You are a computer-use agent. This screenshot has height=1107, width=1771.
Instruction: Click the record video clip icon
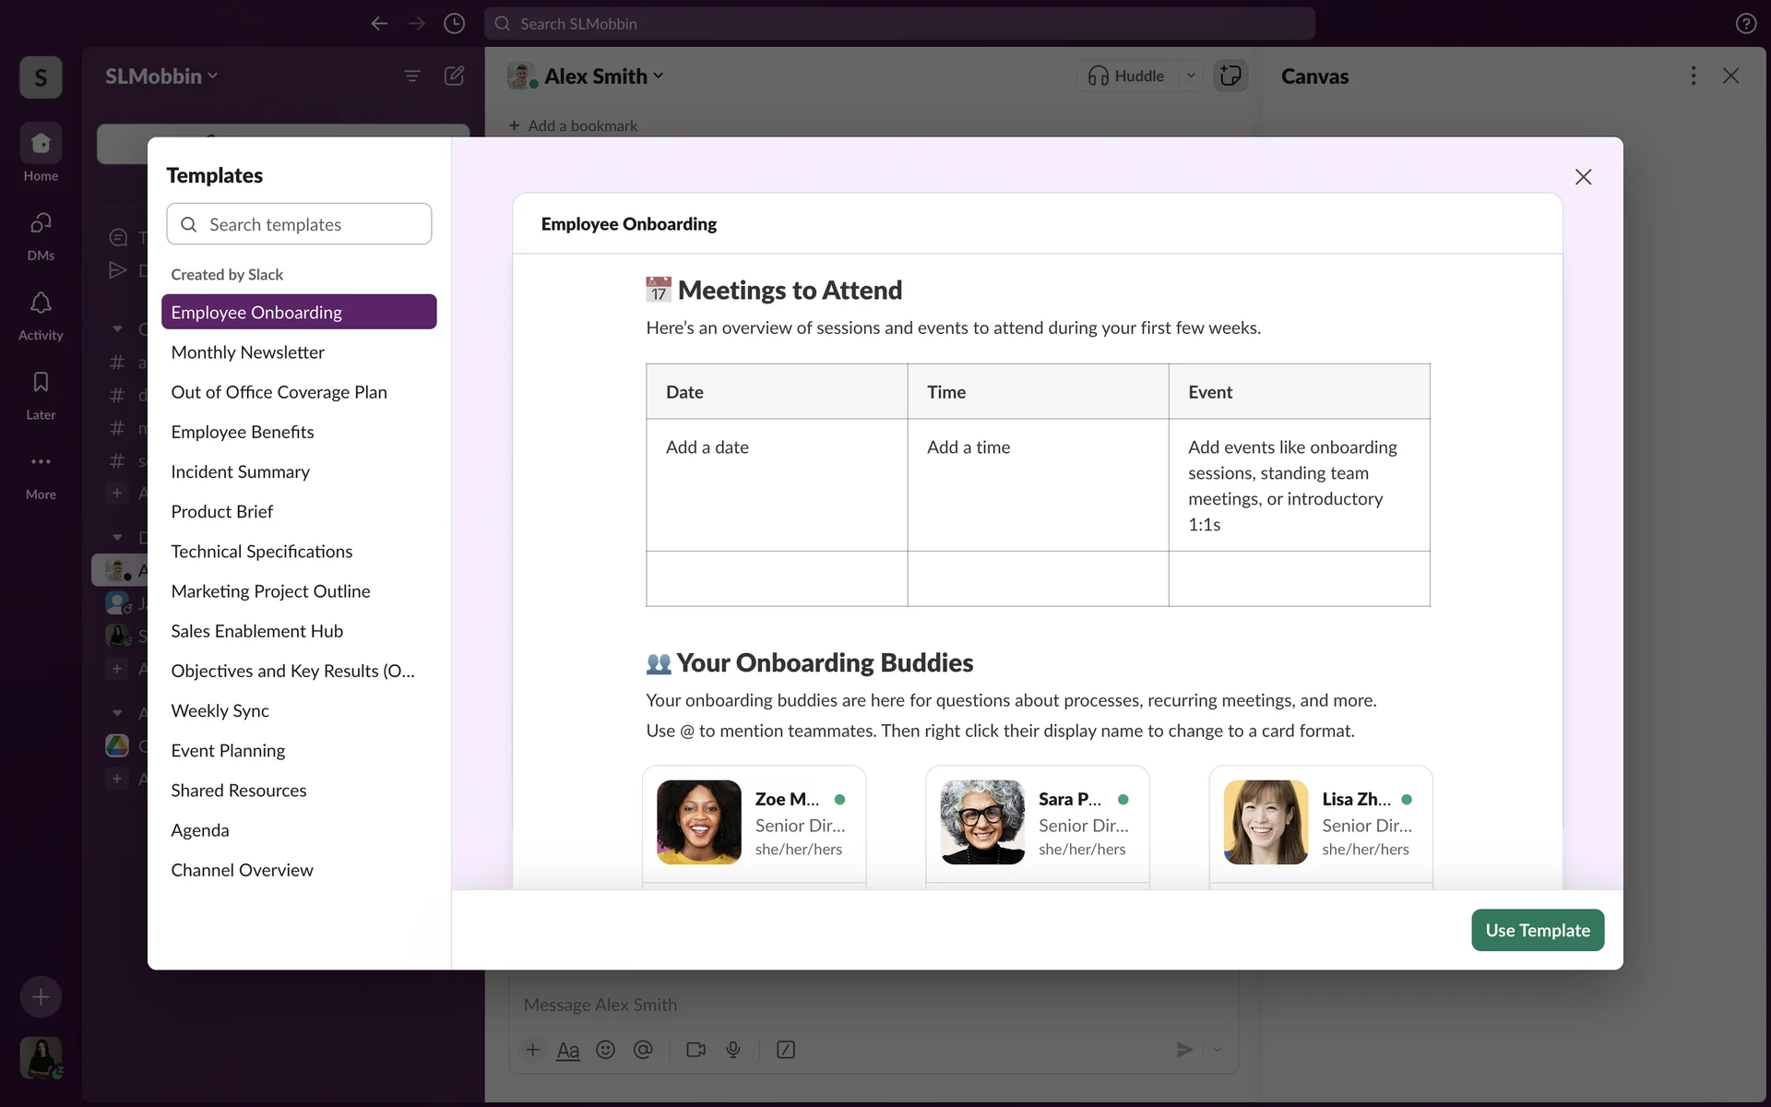click(x=695, y=1050)
